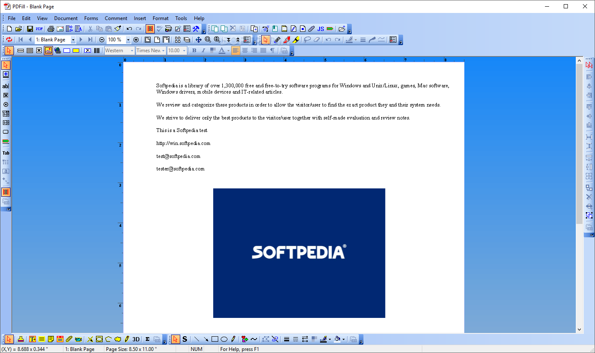This screenshot has height=353, width=595.
Task: Click the JS JavaScript icon
Action: (320, 29)
